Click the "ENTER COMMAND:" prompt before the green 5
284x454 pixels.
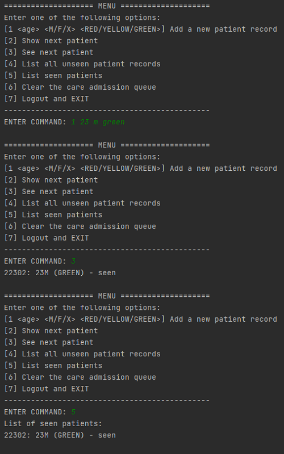tap(35, 412)
